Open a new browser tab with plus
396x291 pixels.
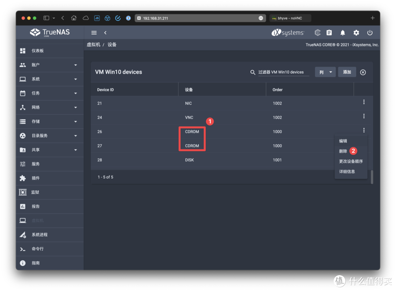373,18
